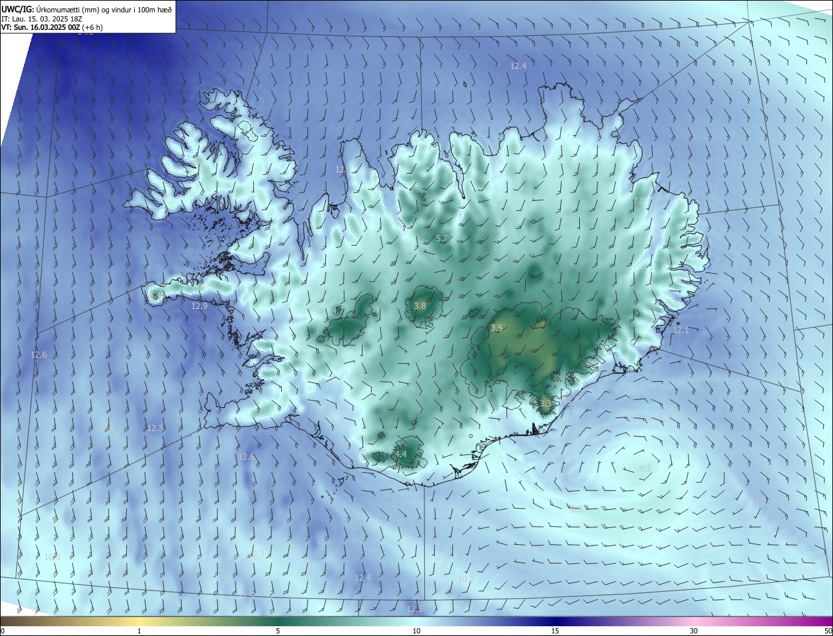Viewport: 833px width, 636px height.
Task: Click the 4.7 value label
Action: [x=338, y=311]
